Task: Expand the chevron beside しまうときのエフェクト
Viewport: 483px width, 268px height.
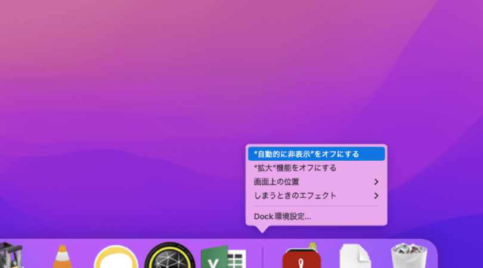Action: point(376,196)
